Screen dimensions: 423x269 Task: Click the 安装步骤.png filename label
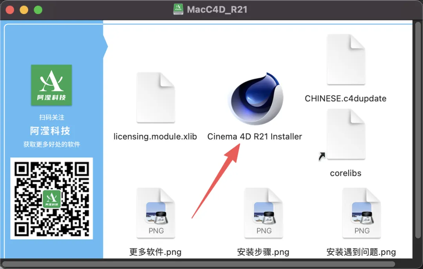coord(263,252)
